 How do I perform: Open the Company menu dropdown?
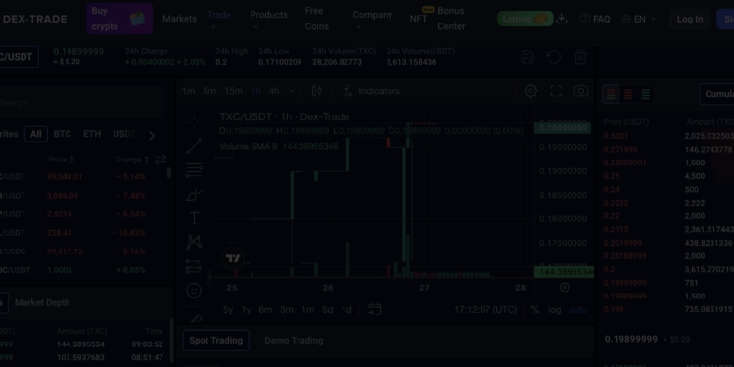pyautogui.click(x=372, y=19)
